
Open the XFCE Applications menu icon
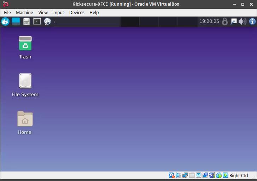pos(5,21)
